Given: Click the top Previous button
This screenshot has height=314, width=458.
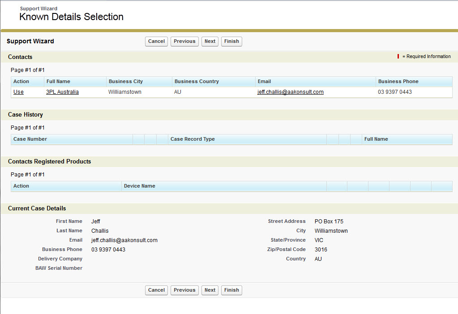Looking at the screenshot, I should 184,42.
